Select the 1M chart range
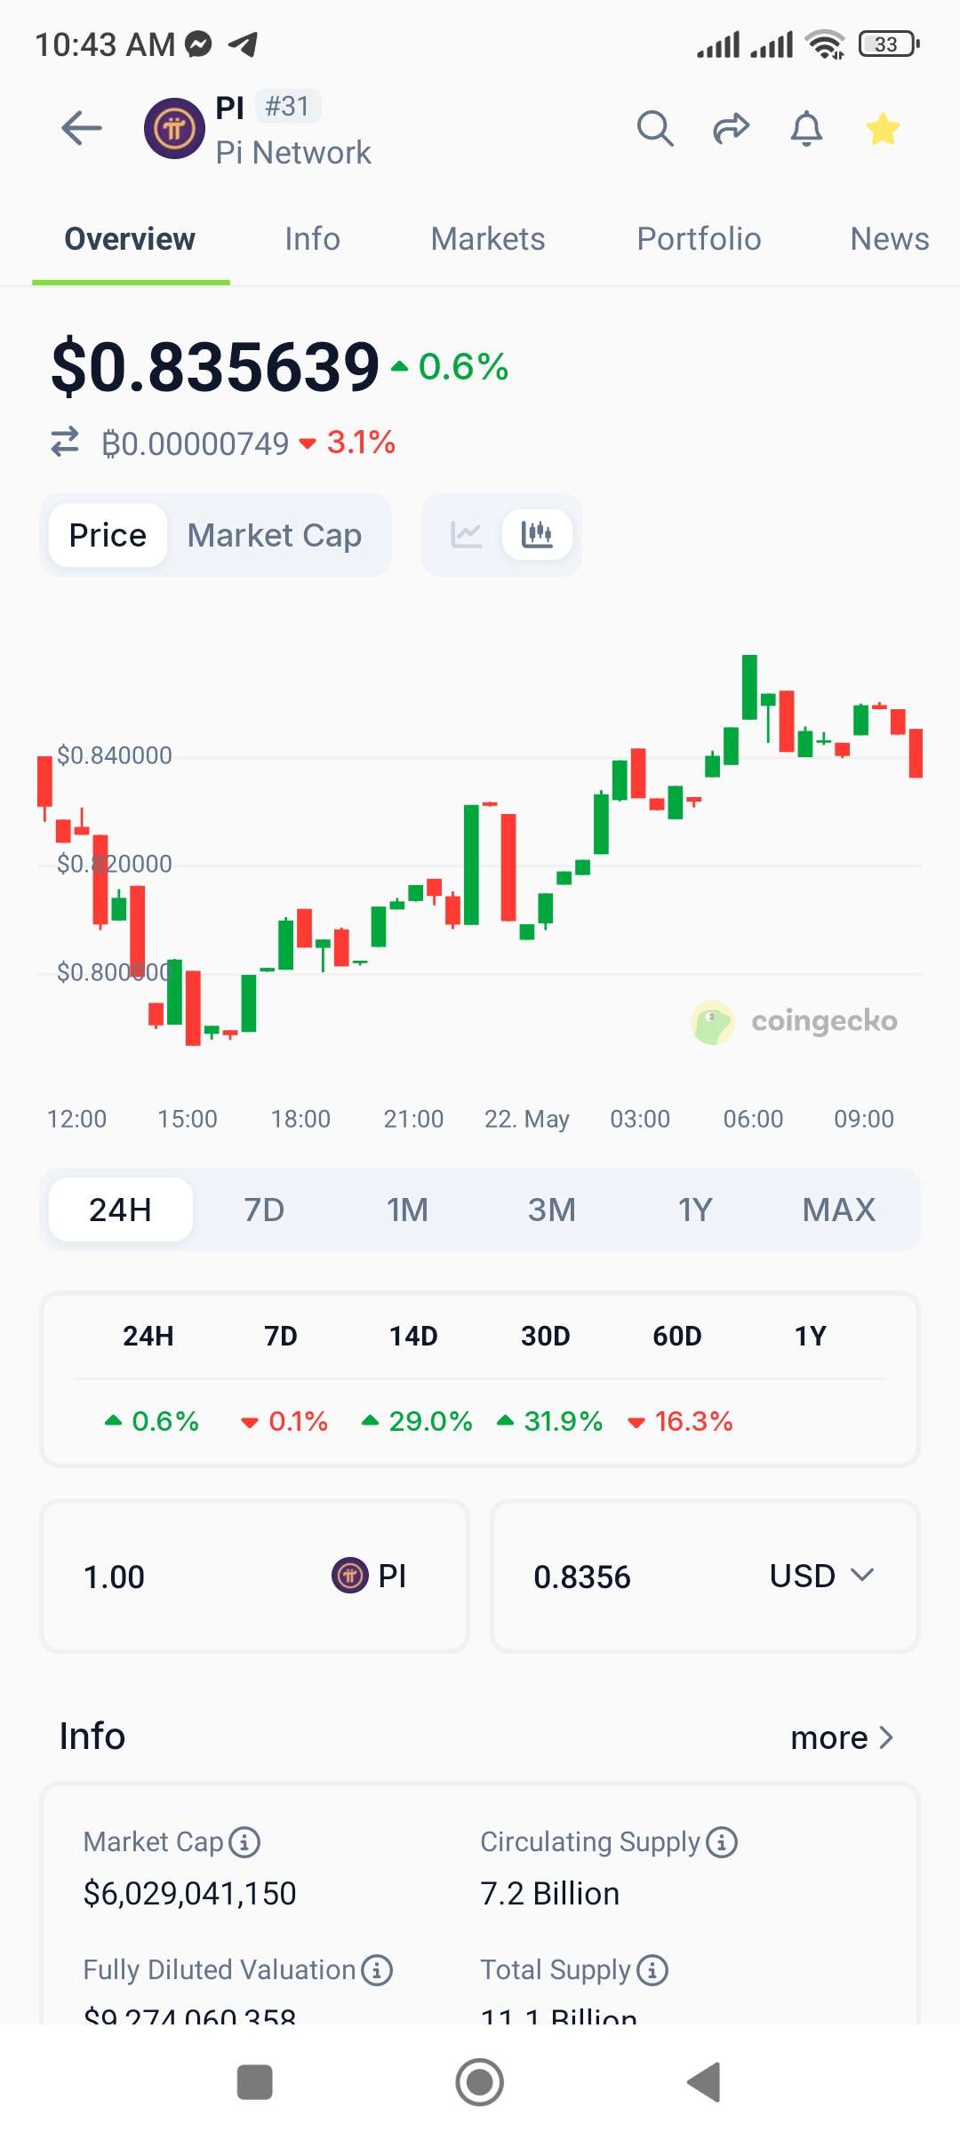Viewport: 960px width, 2140px height. point(408,1210)
